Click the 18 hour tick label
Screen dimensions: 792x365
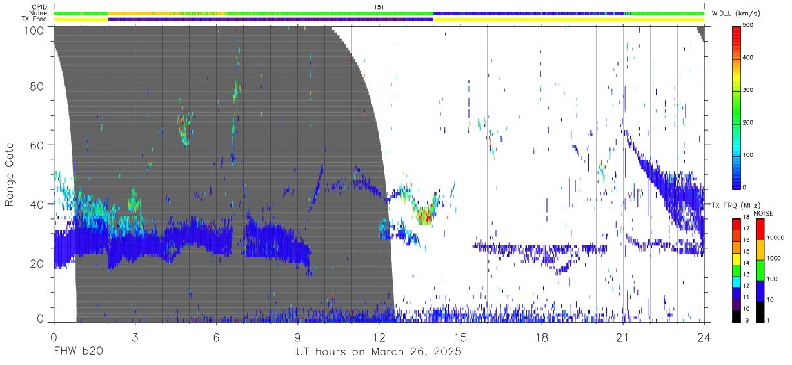542,337
